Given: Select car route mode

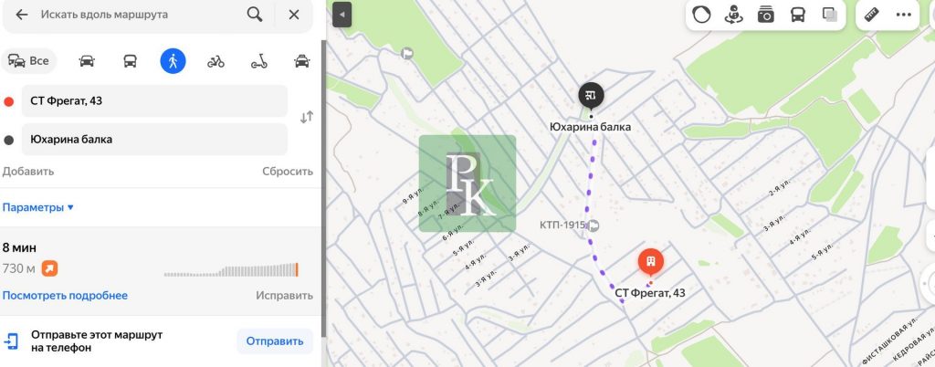Looking at the screenshot, I should (87, 61).
